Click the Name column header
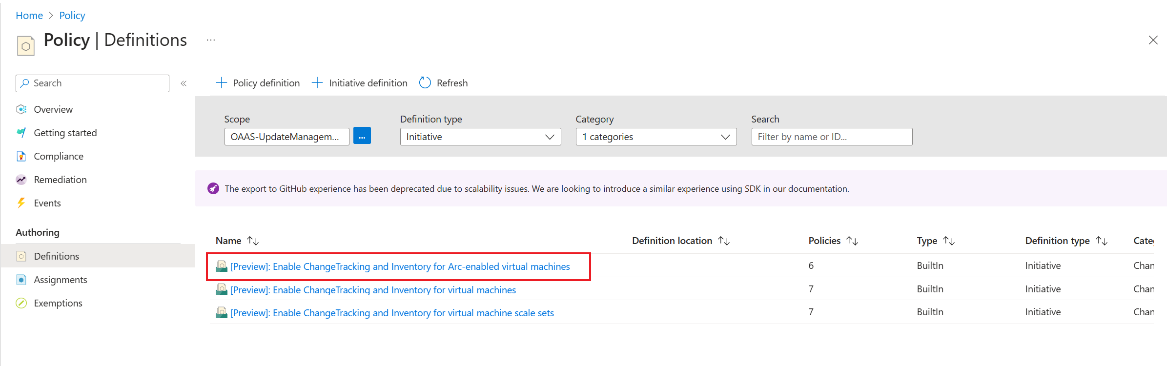The image size is (1167, 366). (x=228, y=241)
